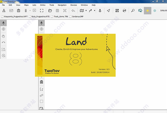This screenshot has height=113, width=167.
Task: Click recenter target icon in main map panel
Action: point(41,29)
